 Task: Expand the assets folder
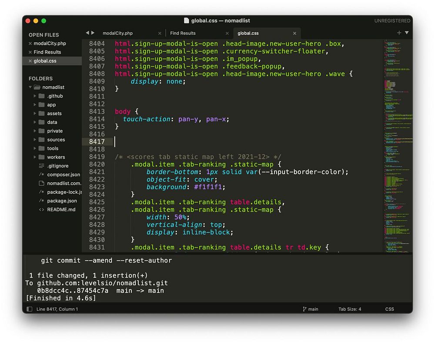35,113
